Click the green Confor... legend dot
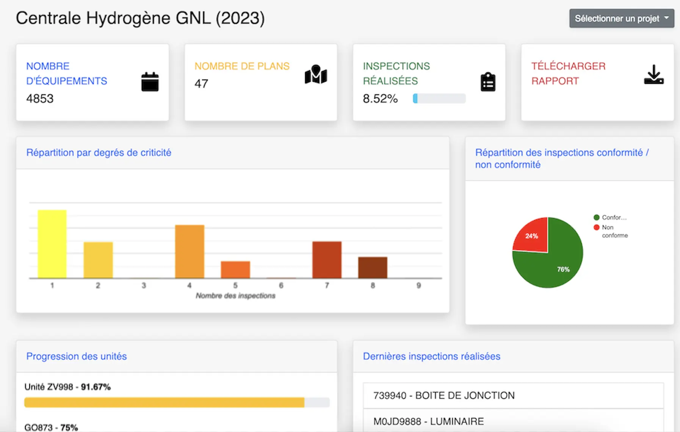This screenshot has height=432, width=680. [x=596, y=217]
